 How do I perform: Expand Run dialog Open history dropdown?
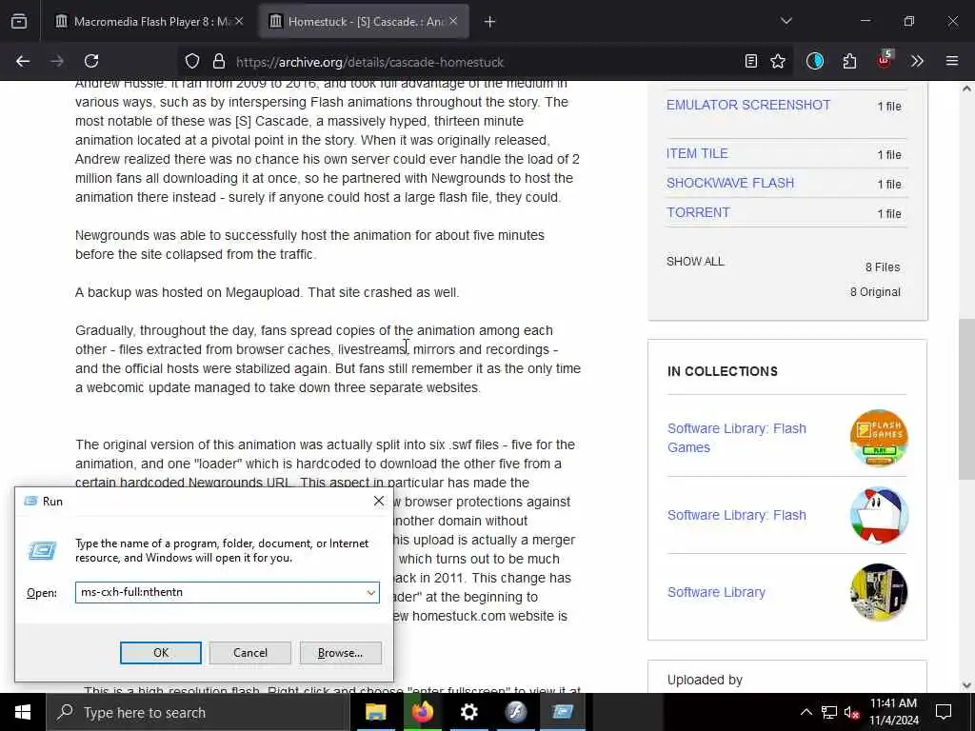[370, 592]
